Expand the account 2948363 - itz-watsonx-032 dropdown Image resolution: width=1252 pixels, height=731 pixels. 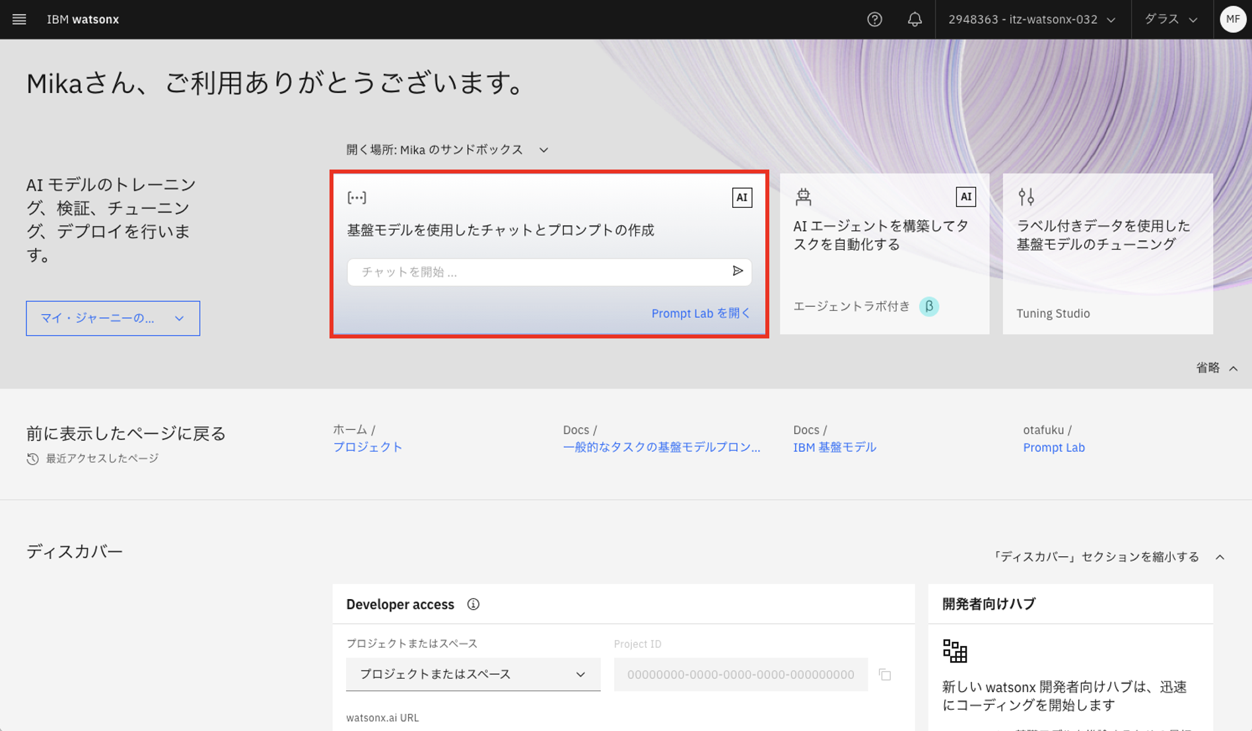click(1031, 19)
